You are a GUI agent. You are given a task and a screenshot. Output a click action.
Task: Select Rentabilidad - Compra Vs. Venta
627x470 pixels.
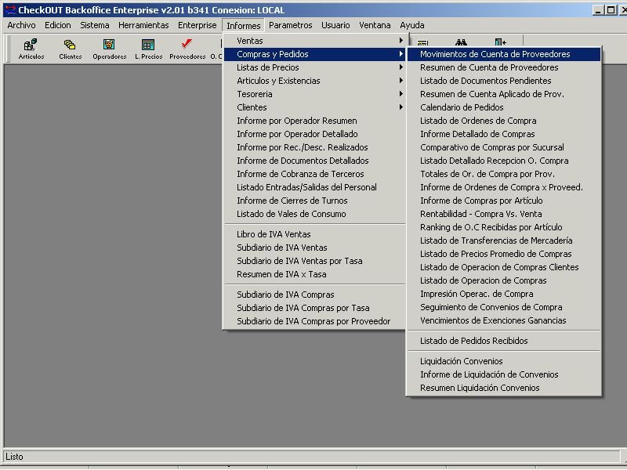point(504,214)
